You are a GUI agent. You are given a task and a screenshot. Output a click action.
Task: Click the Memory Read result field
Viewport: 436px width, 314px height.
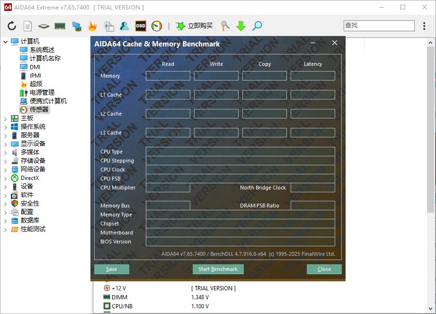(x=168, y=76)
